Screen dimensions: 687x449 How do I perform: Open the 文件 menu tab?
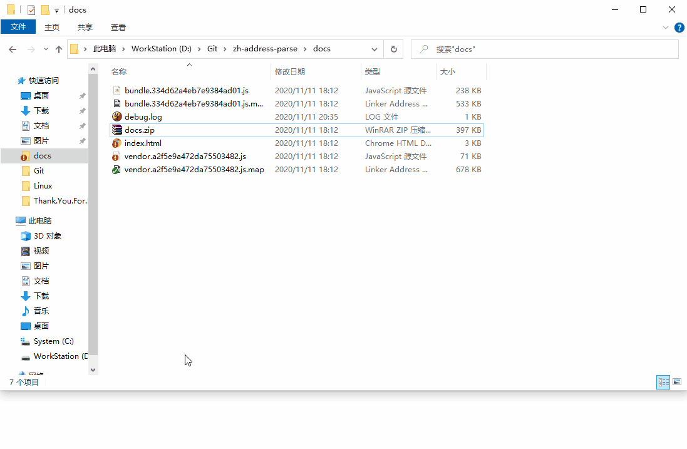(18, 27)
